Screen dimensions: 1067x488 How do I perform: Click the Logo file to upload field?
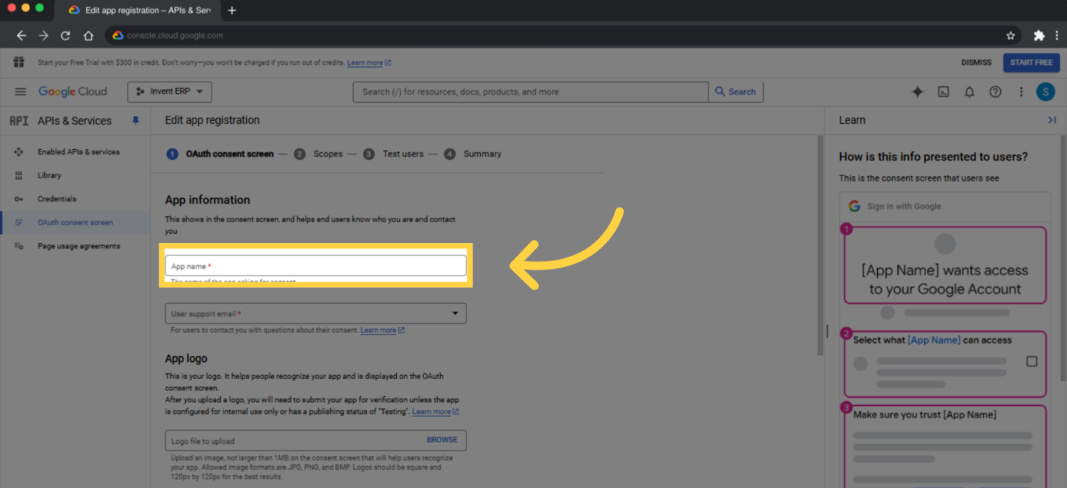[315, 441]
